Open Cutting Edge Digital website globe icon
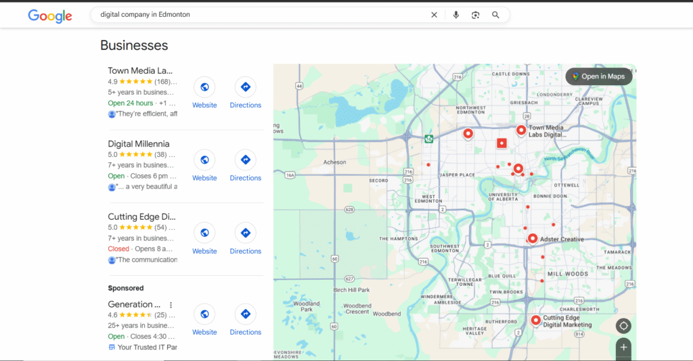Image resolution: width=693 pixels, height=361 pixels. (204, 233)
